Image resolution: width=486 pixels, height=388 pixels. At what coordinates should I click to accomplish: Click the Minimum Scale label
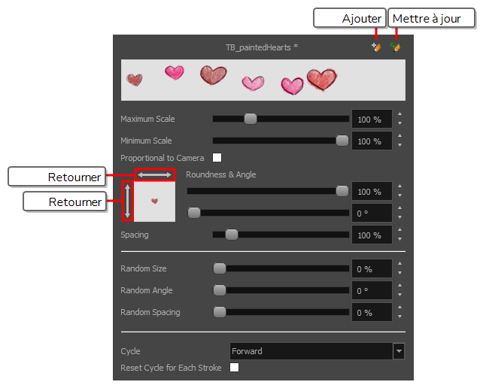pyautogui.click(x=146, y=141)
